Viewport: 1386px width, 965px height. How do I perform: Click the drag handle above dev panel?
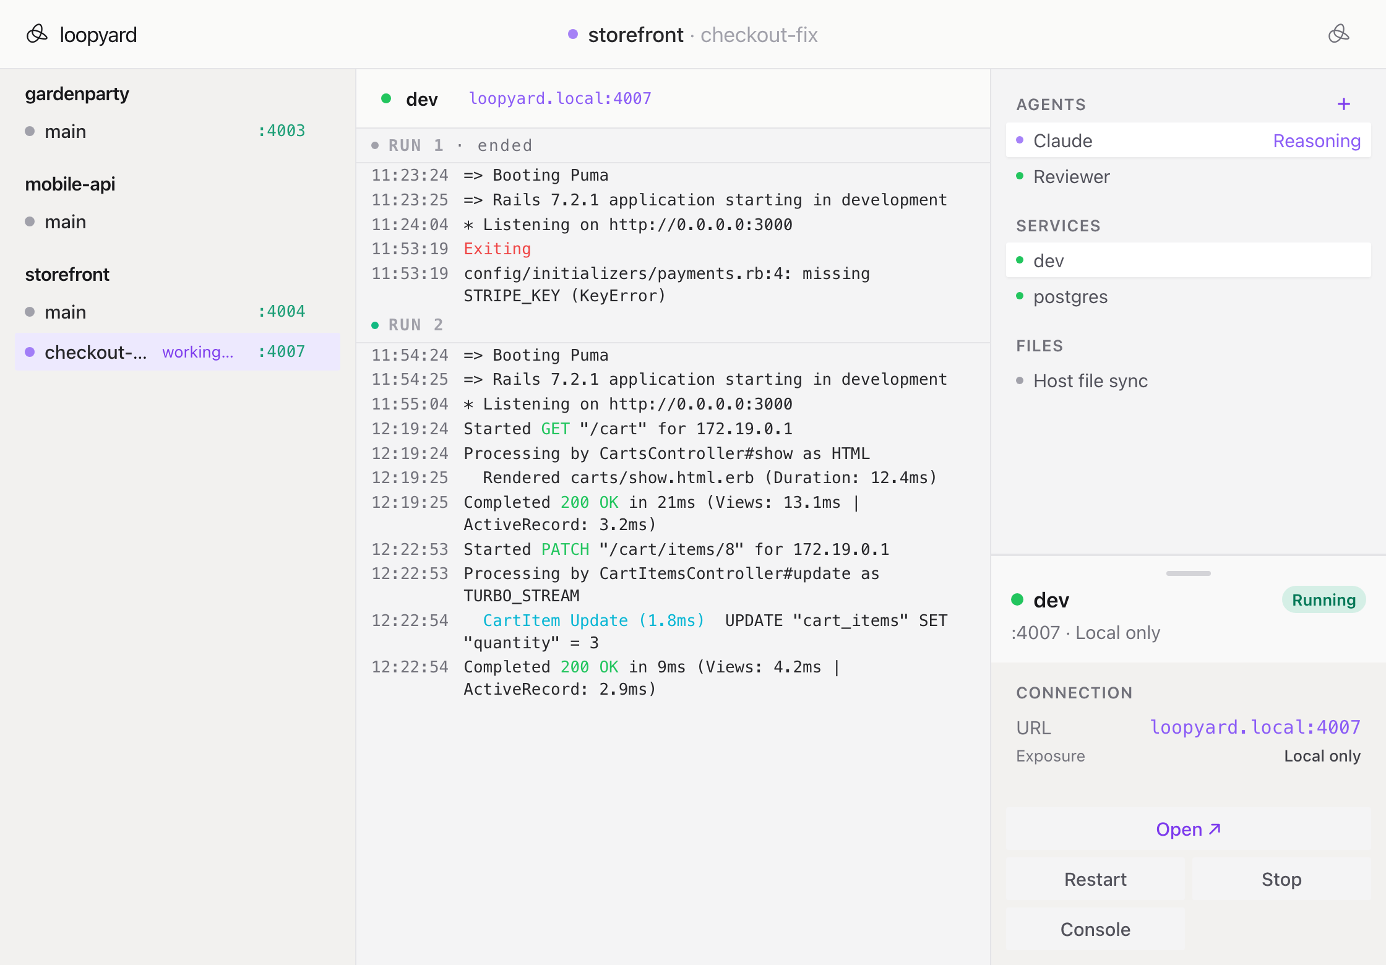click(1188, 573)
